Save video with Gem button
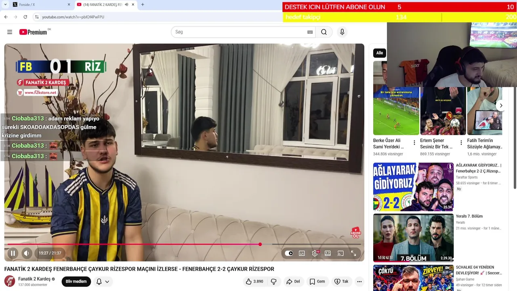Image resolution: width=517 pixels, height=291 pixels. point(317,281)
